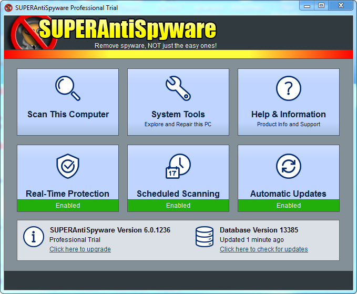
Task: Click the database stack icon
Action: coord(205,237)
